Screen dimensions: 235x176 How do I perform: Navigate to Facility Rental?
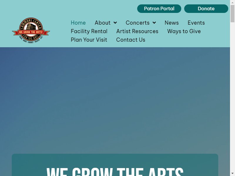coord(89,31)
